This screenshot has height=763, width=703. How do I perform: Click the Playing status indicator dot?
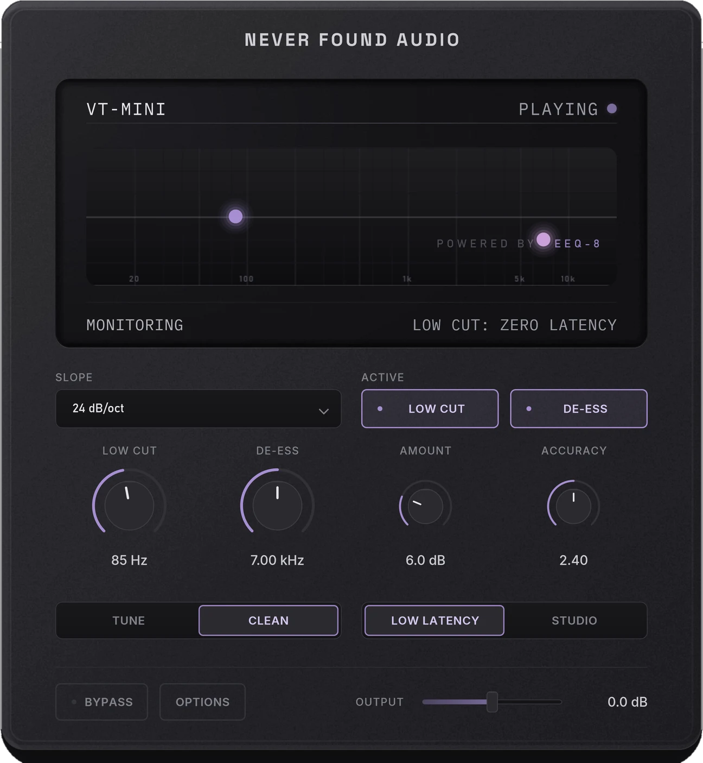click(612, 109)
